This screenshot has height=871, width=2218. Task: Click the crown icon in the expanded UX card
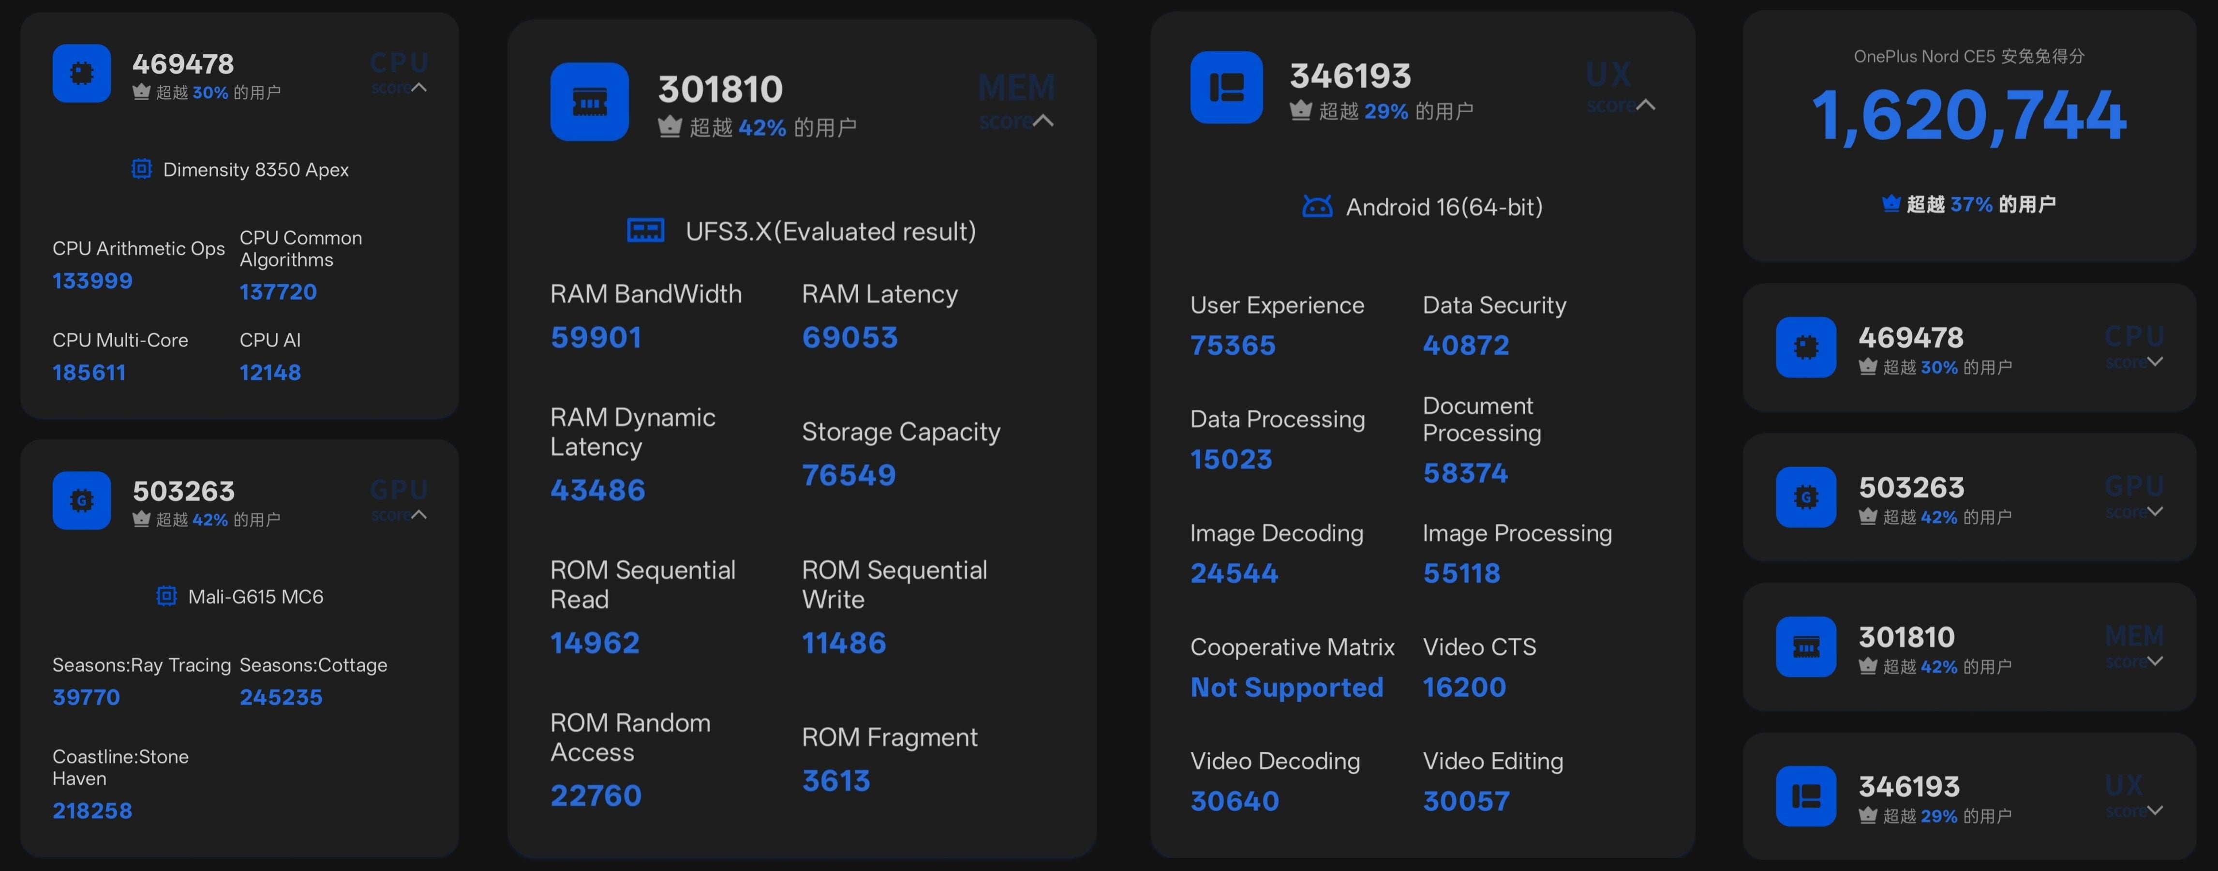pos(1301,110)
